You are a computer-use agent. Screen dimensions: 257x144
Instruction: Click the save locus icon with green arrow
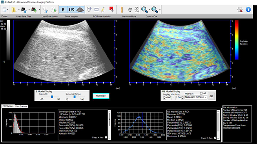pyautogui.click(x=54, y=10)
